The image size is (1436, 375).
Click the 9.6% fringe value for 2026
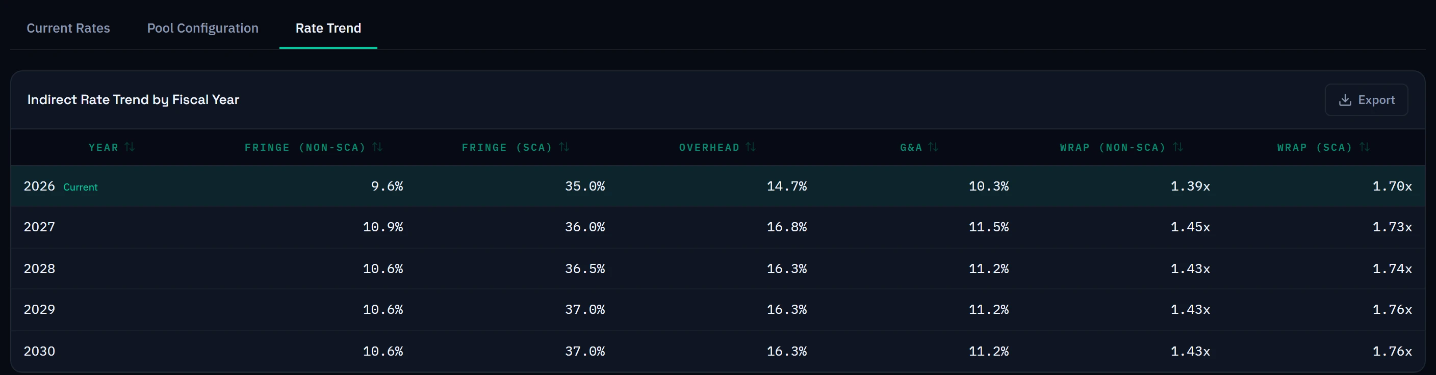(387, 186)
